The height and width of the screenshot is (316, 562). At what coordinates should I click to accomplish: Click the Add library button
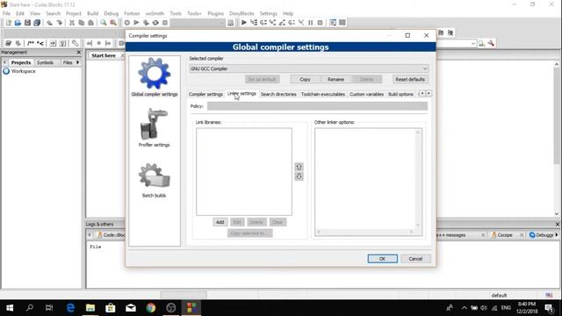coord(220,222)
